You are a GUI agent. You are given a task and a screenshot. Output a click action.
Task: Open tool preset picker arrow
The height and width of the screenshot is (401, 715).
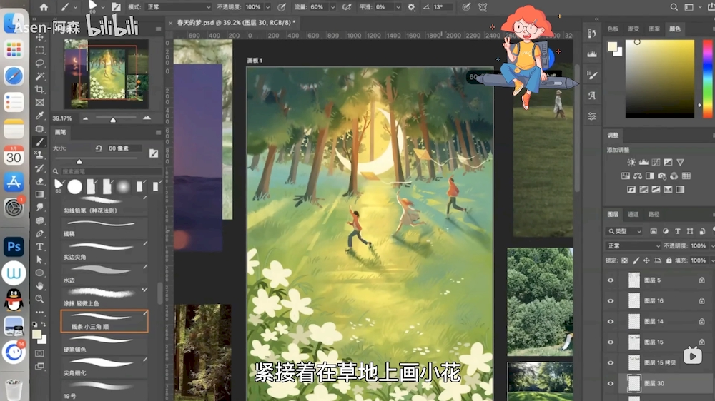(x=75, y=7)
